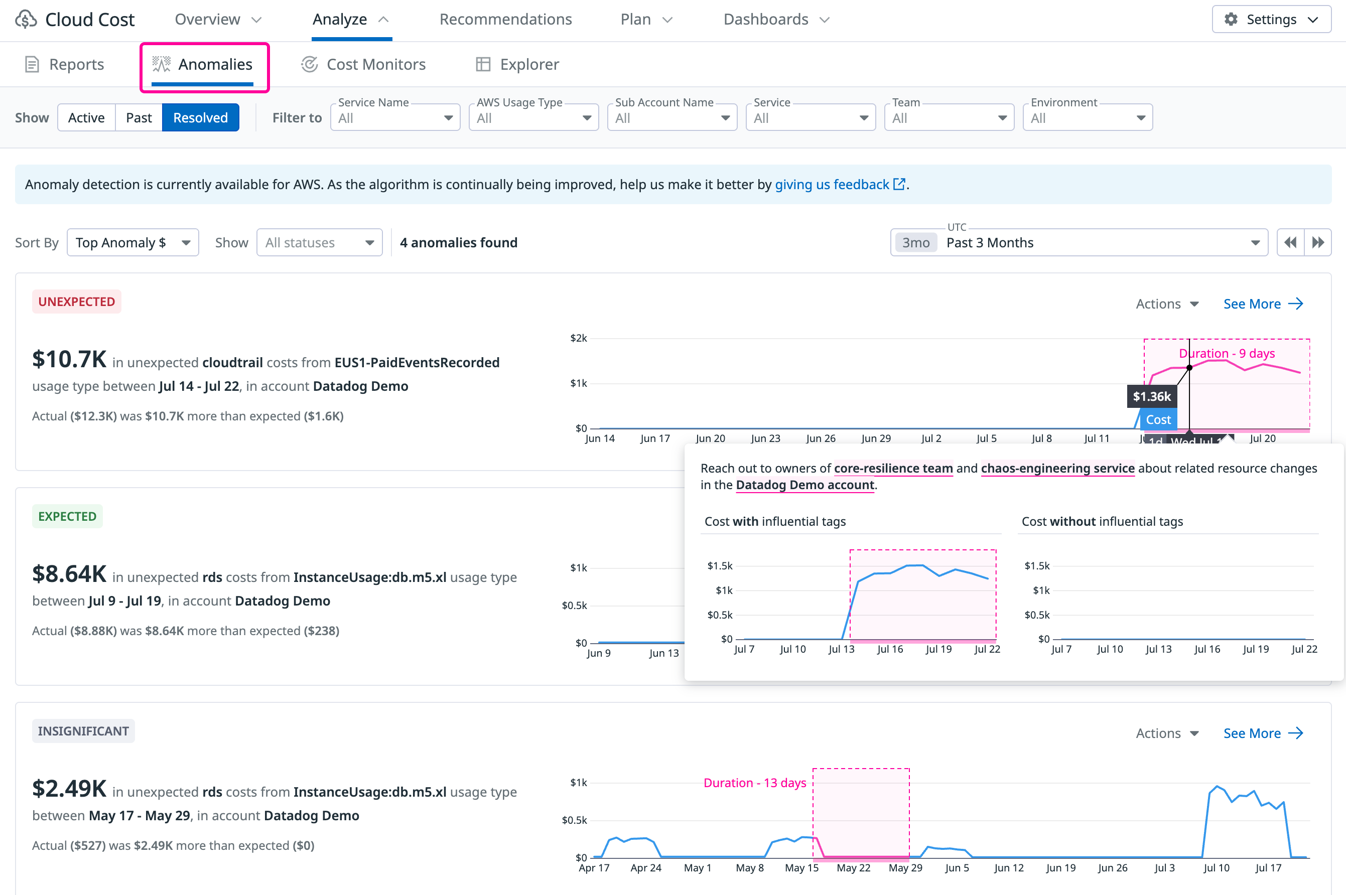Screen dimensions: 1346x895
Task: Click the $2.49K anomaly amount
Action: (69, 788)
